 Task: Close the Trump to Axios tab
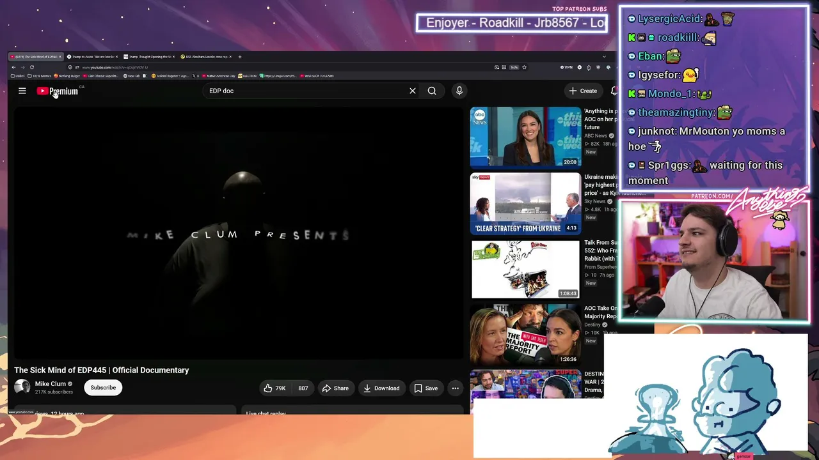117,57
